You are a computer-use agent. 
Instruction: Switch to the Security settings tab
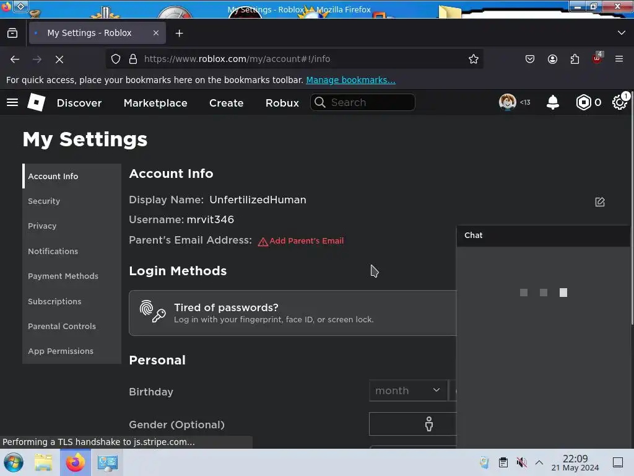[72, 201]
